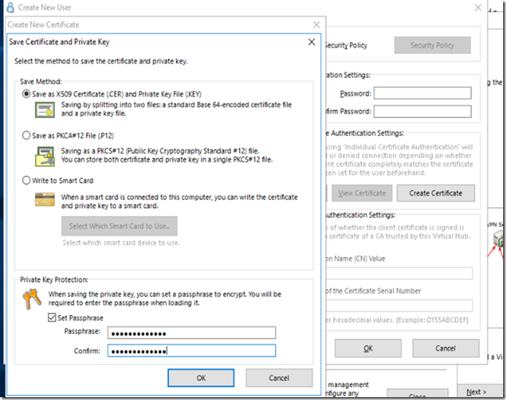Cancel the Save Certificate and Private Key dialog
The width and height of the screenshot is (506, 400).
pyautogui.click(x=279, y=378)
